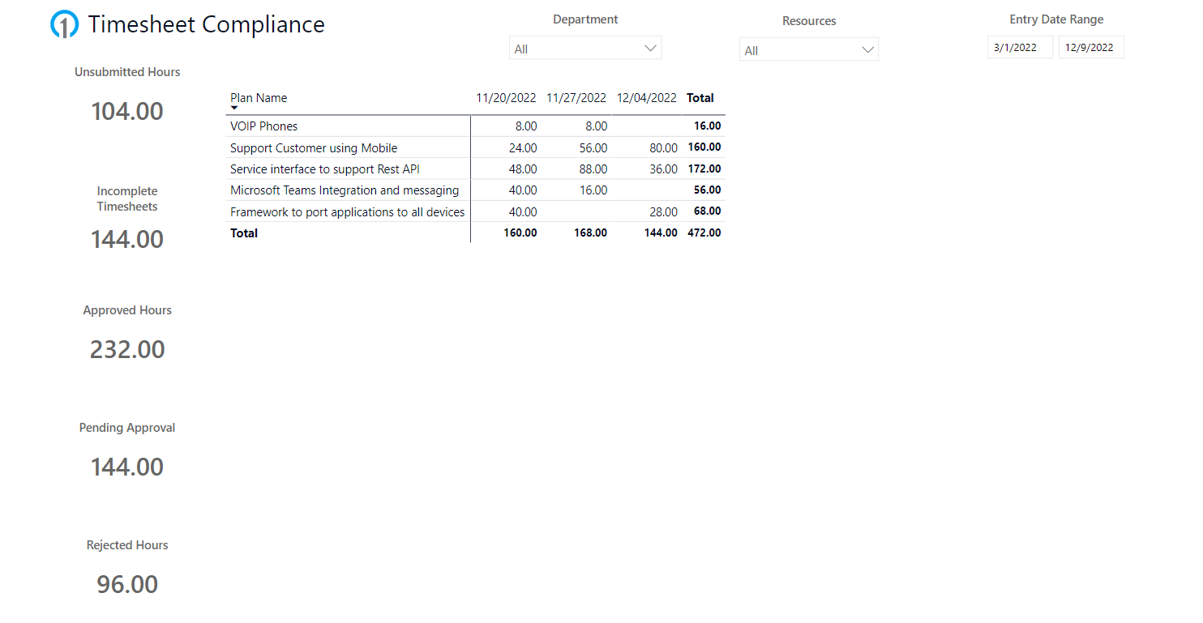Viewport: 1203px width, 623px height.
Task: Click 36.00 in Service interface row
Action: [x=664, y=169]
